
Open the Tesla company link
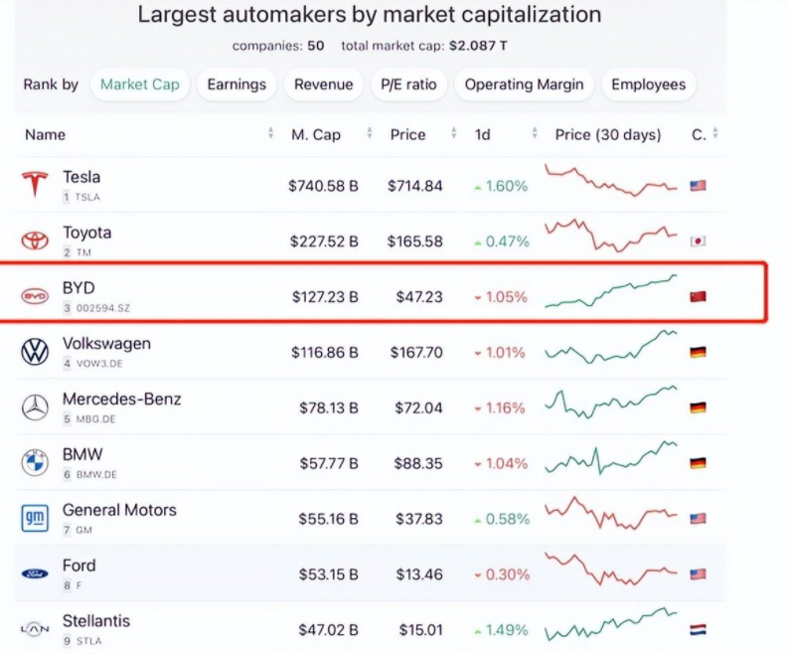click(81, 177)
